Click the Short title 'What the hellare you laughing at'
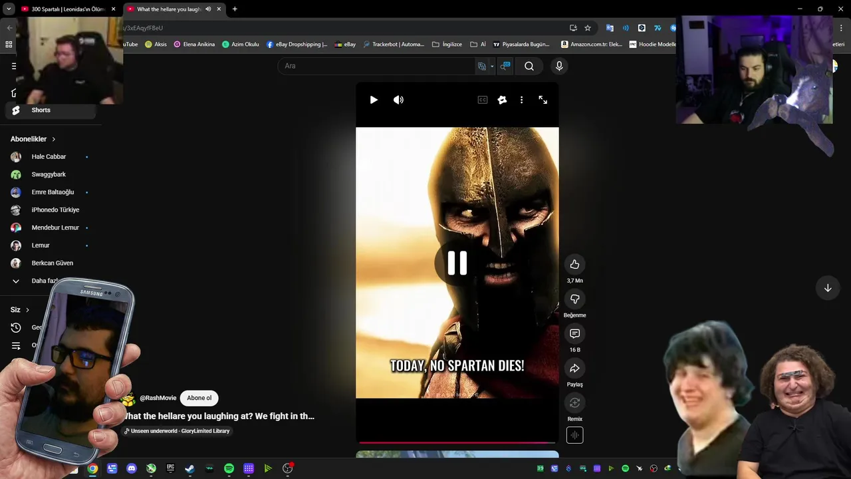This screenshot has height=479, width=851. (219, 416)
